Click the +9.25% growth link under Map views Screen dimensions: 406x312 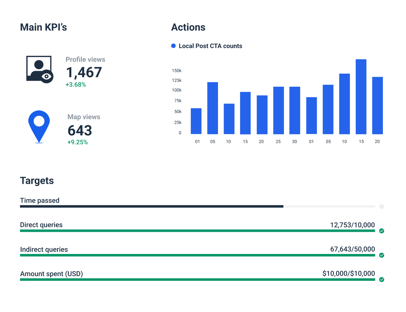point(77,142)
